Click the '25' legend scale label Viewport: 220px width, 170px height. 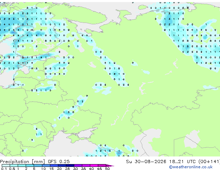pos(67,169)
